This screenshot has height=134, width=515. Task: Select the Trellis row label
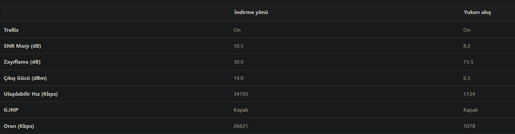point(11,30)
